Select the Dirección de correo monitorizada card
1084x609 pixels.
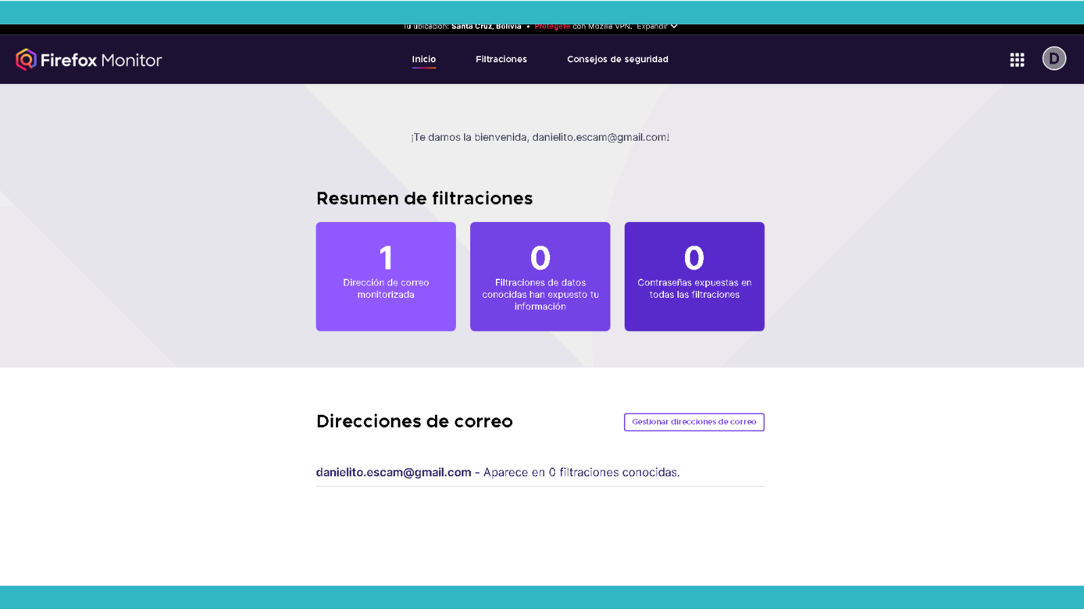click(386, 277)
